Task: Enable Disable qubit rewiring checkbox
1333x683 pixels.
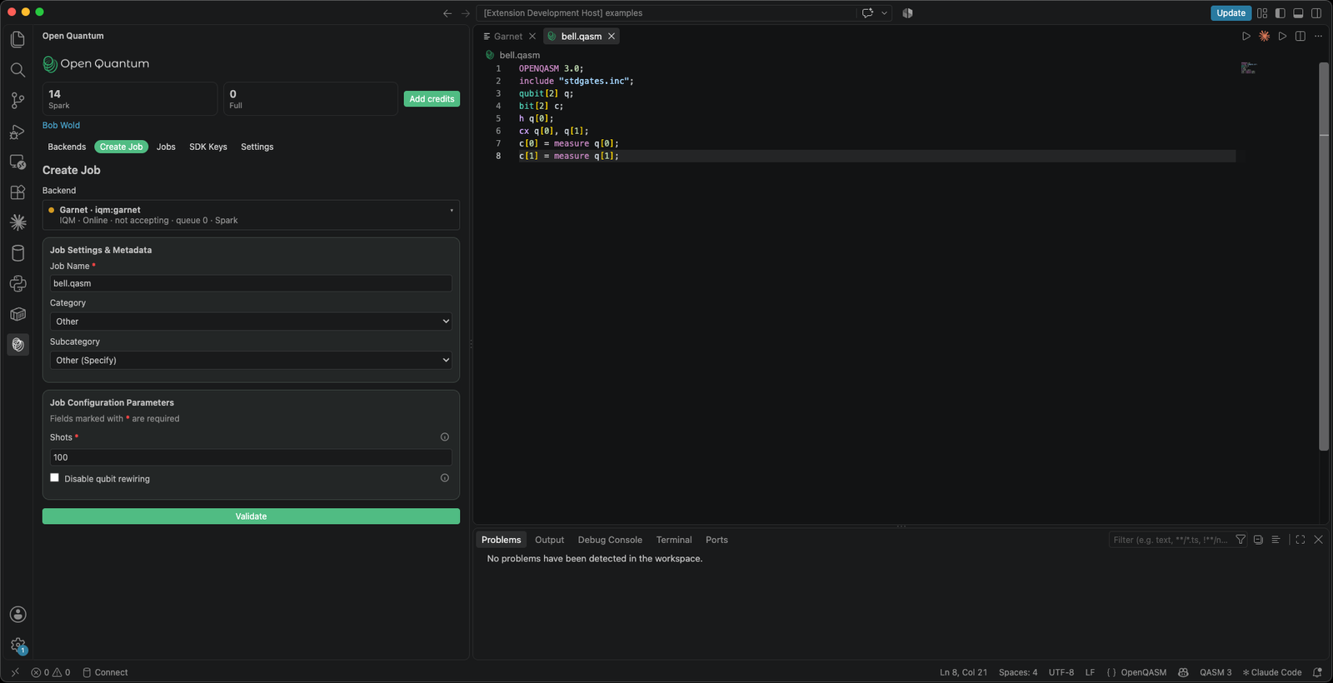Action: [54, 478]
